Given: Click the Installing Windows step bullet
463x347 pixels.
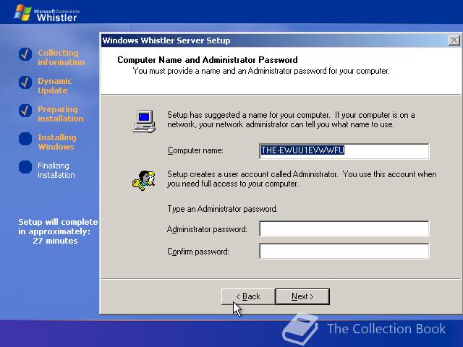Looking at the screenshot, I should pyautogui.click(x=25, y=139).
